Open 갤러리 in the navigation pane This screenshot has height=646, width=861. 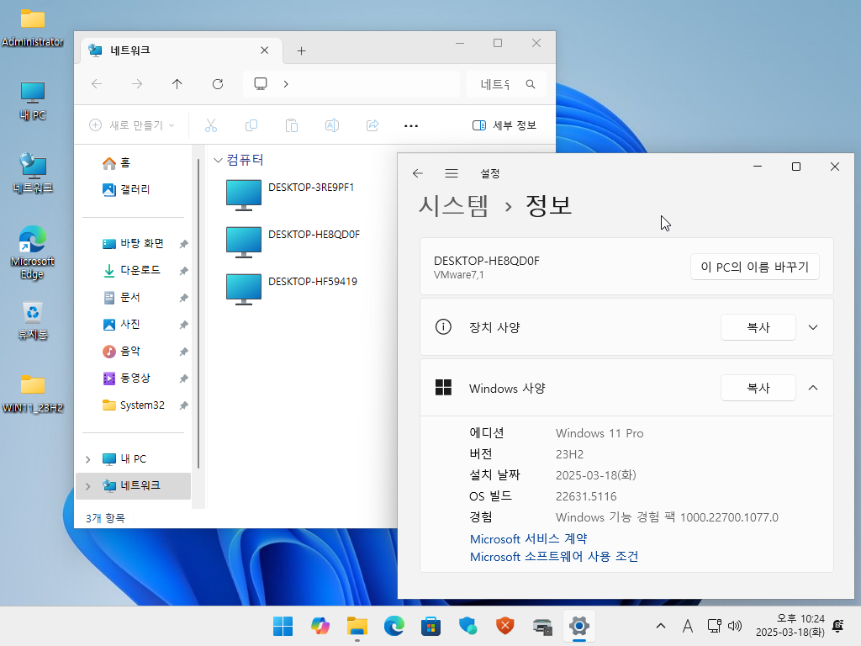pyautogui.click(x=126, y=189)
